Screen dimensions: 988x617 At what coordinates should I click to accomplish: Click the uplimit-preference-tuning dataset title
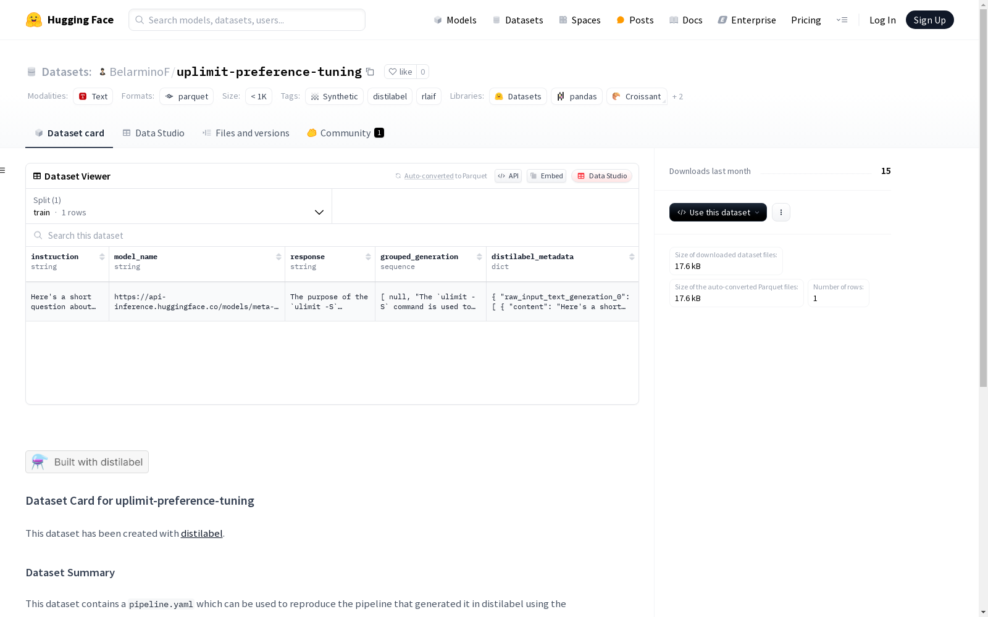[x=269, y=72]
